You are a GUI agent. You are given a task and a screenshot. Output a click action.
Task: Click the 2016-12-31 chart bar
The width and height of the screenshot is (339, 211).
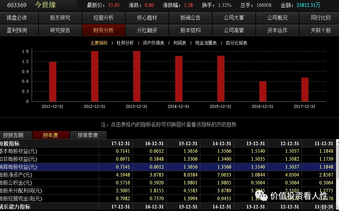pyautogui.click(x=263, y=91)
